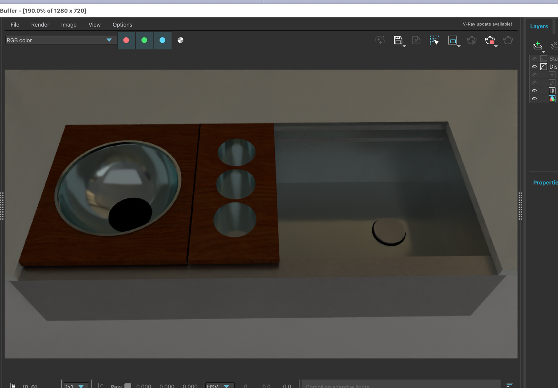This screenshot has height=388, width=558.
Task: Click the render region frame icon
Action: (x=453, y=40)
